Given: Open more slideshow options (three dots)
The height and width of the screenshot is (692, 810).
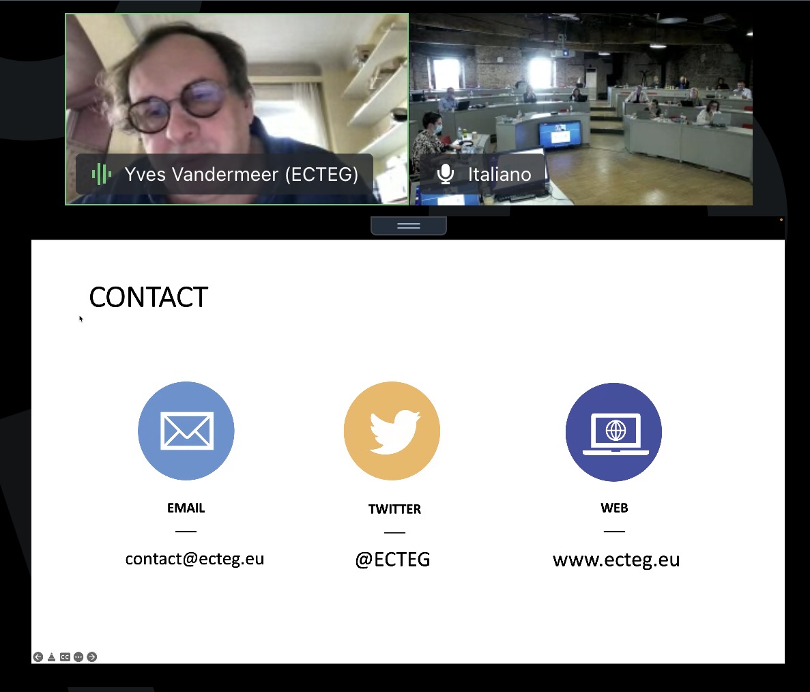Looking at the screenshot, I should pyautogui.click(x=78, y=657).
